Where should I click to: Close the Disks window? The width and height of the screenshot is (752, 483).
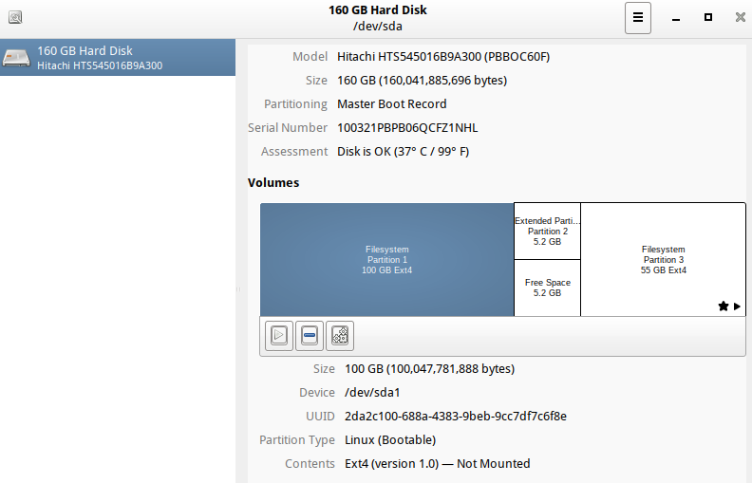click(x=740, y=17)
